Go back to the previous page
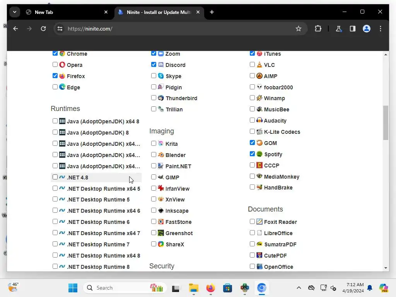The height and width of the screenshot is (297, 396). click(x=15, y=29)
